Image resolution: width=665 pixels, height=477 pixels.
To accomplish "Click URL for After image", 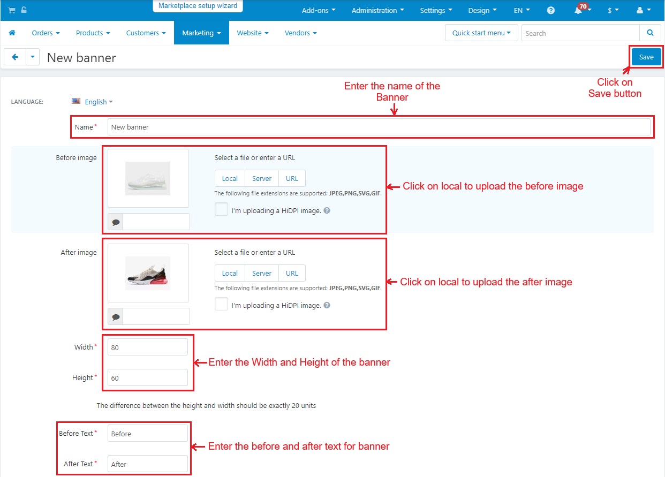I will point(292,273).
